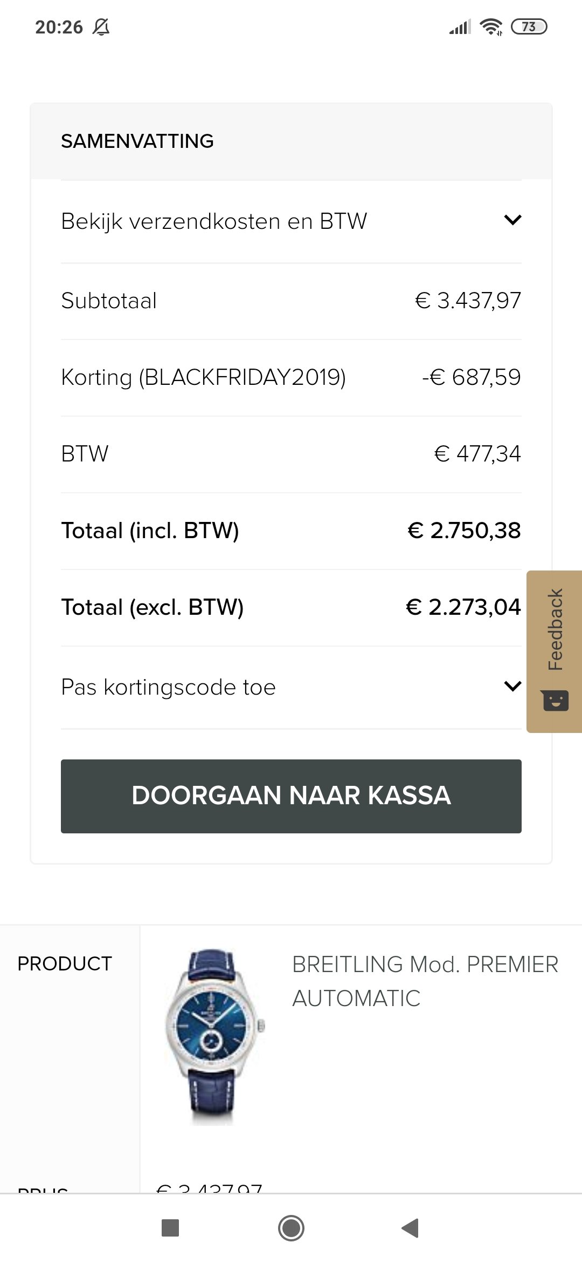Tap the SAMENVATTING header

click(137, 141)
